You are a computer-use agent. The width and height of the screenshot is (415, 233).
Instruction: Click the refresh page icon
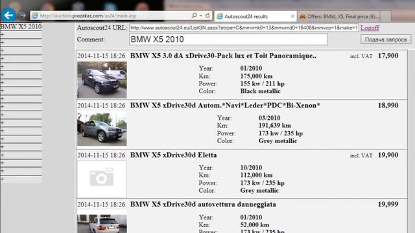pyautogui.click(x=207, y=16)
